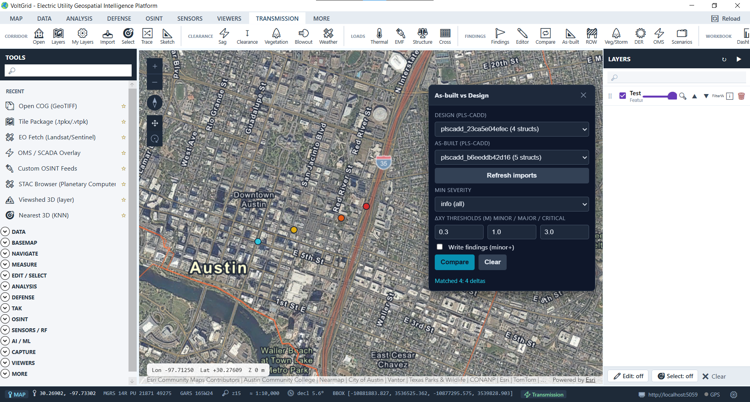Enable Write findings (minor+) checkbox
This screenshot has width=750, height=402.
point(440,247)
